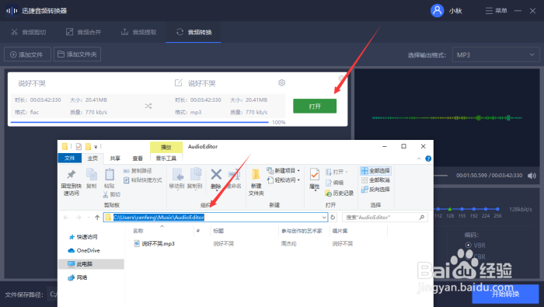Click the 粘贴 clipboard icon
This screenshot has height=307, width=544.
coord(110,174)
